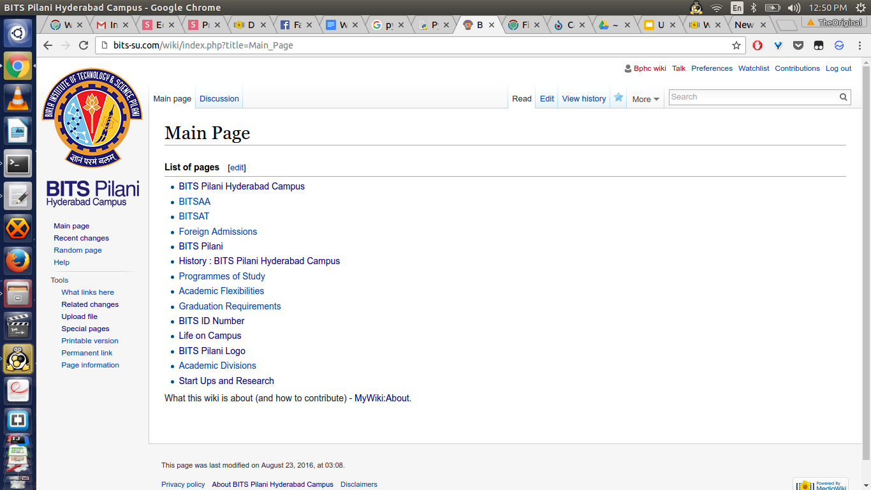
Task: Open the View history tab
Action: point(584,98)
